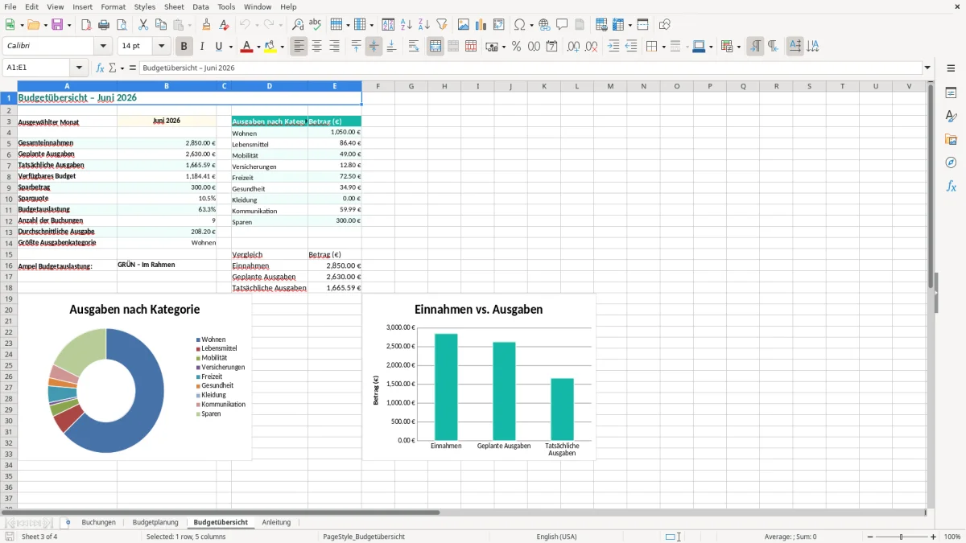Cut the selected cells
966x543 pixels.
(143, 25)
